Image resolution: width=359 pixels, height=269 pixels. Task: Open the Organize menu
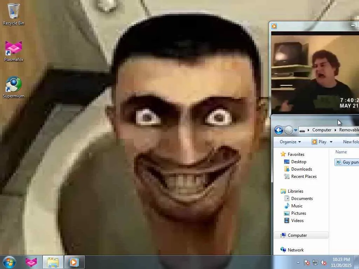[x=290, y=142]
